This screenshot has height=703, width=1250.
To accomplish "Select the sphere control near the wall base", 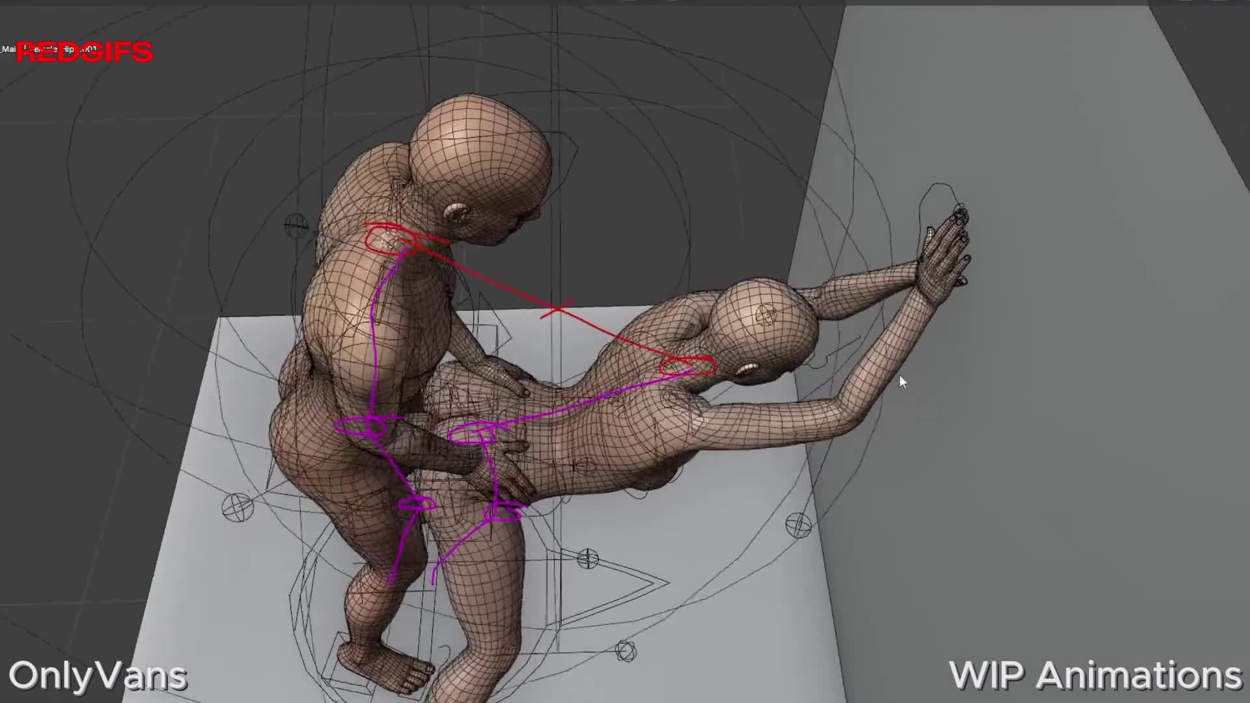I will click(x=798, y=525).
